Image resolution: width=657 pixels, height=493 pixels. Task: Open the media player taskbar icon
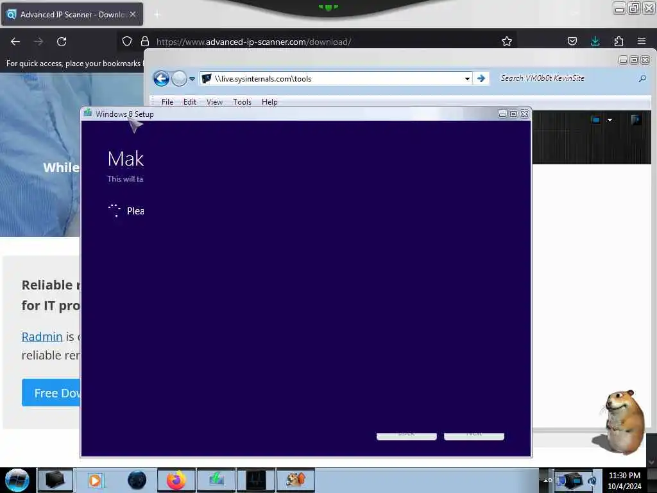click(95, 480)
